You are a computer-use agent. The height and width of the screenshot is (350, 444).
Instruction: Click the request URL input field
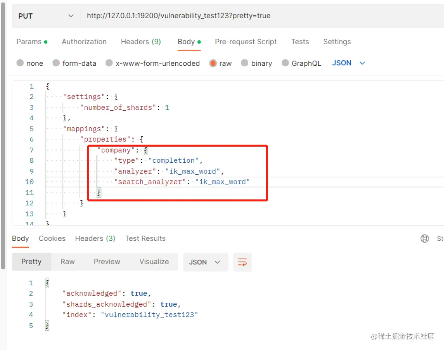[x=262, y=16]
